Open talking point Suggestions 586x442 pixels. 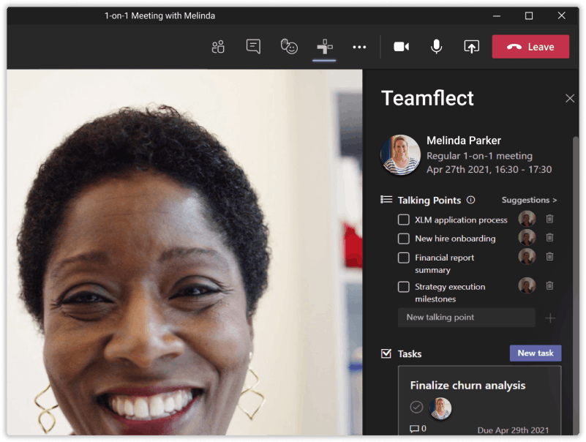tap(528, 200)
